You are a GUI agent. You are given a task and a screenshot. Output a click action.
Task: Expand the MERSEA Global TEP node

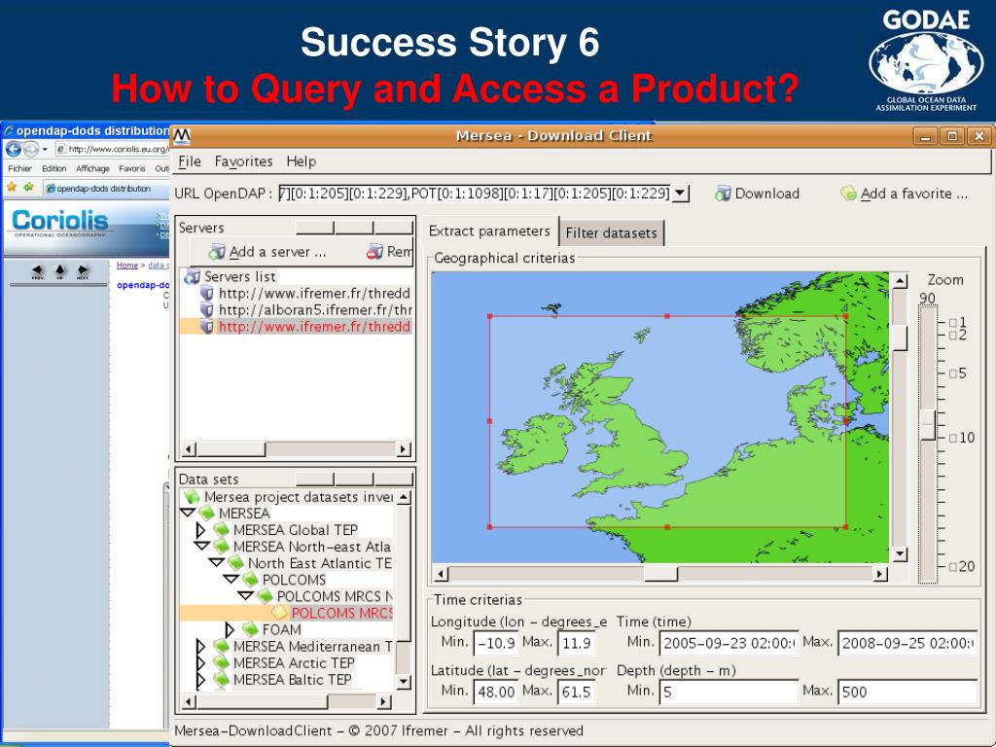(200, 530)
